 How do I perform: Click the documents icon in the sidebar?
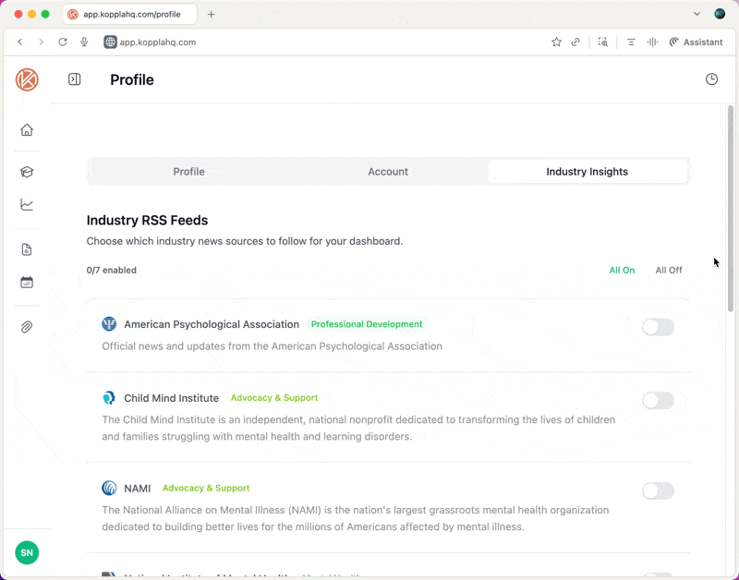[x=27, y=248]
